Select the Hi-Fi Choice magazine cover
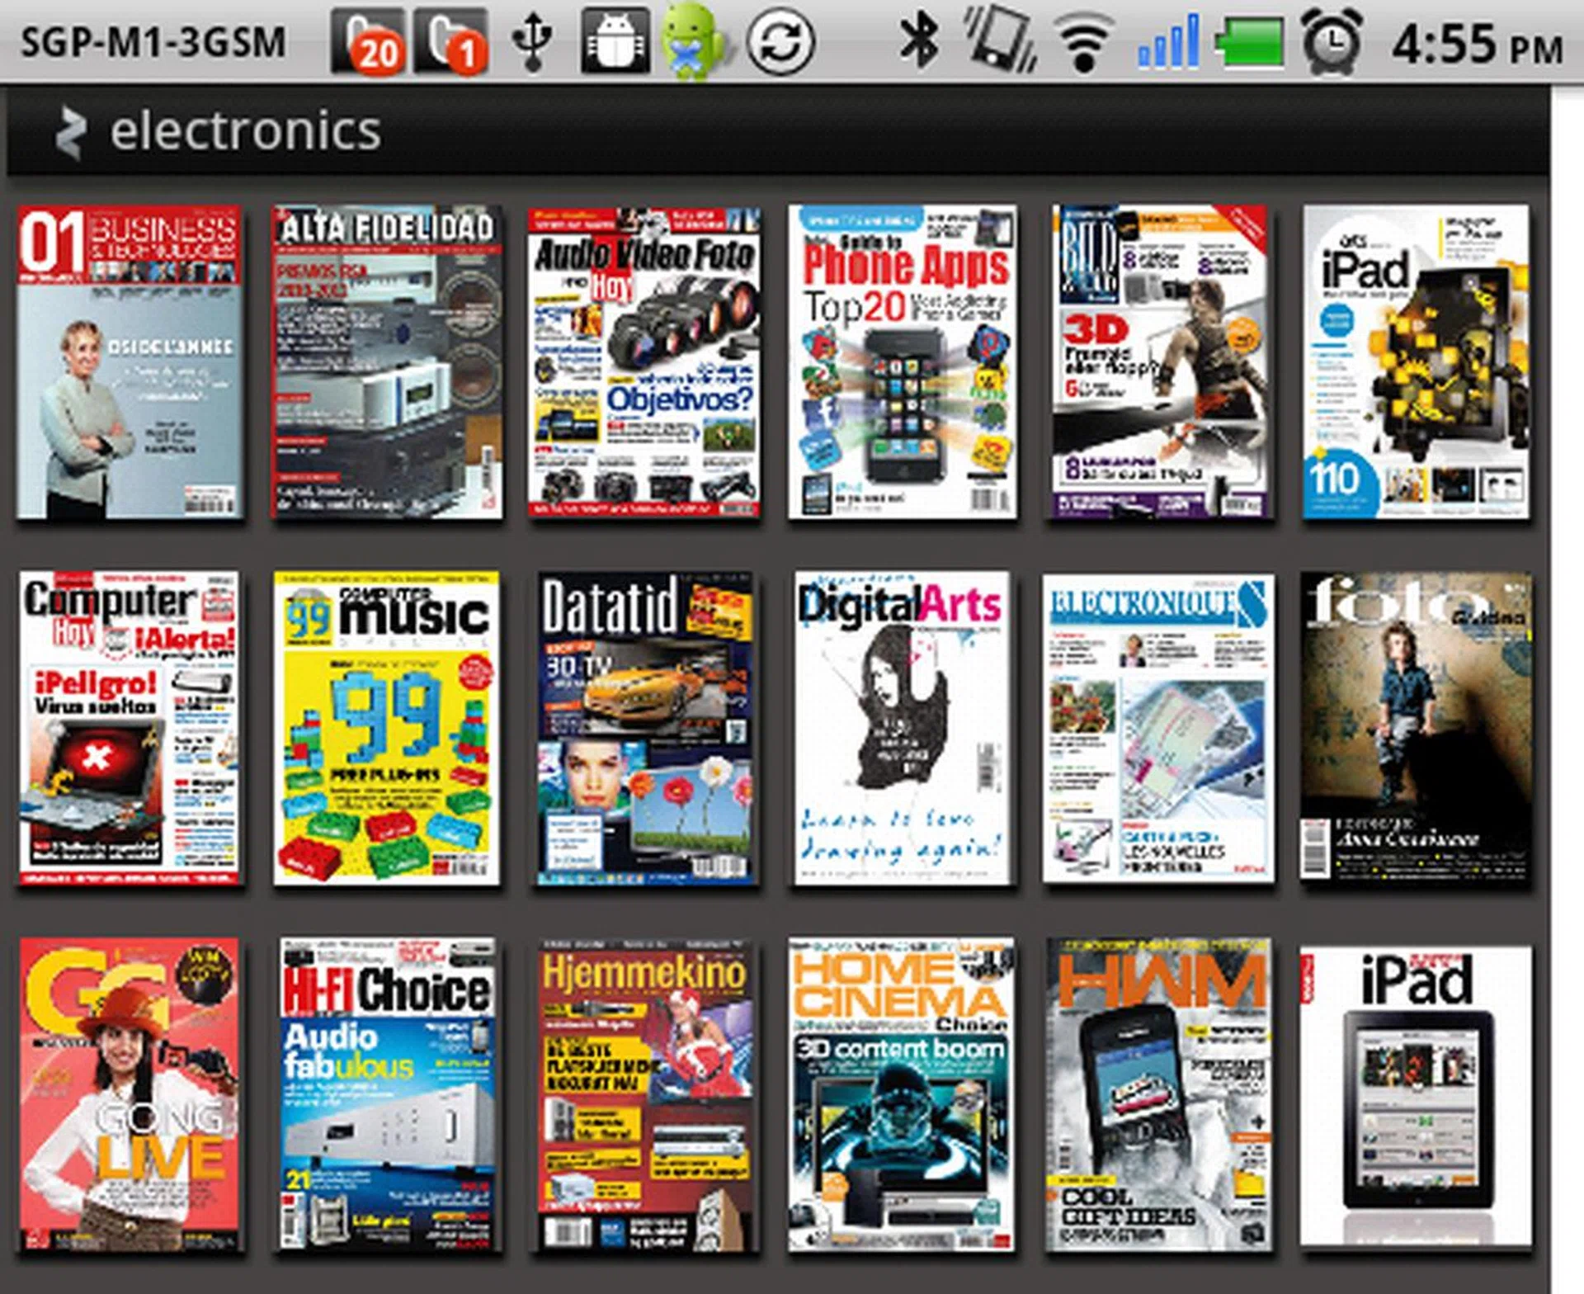Screen dimensions: 1584x1294 pos(386,1093)
